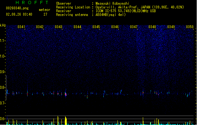
Task: Click time marker 0346
Action: pos(115,27)
